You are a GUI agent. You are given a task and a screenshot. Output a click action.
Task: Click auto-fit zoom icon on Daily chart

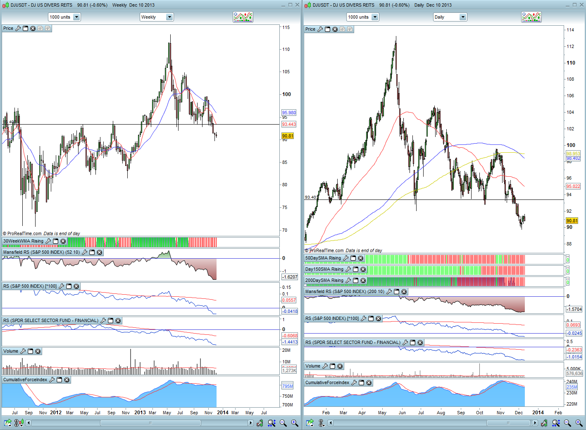coord(556,423)
